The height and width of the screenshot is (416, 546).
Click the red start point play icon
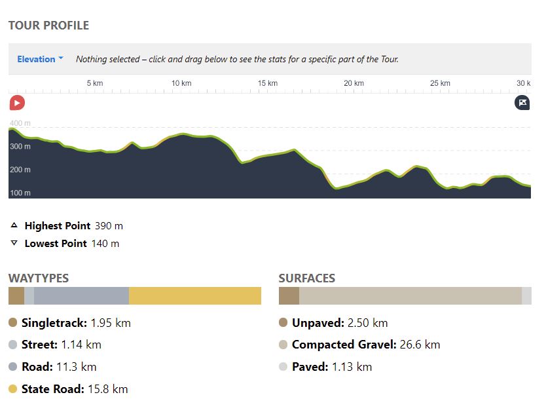[x=17, y=103]
